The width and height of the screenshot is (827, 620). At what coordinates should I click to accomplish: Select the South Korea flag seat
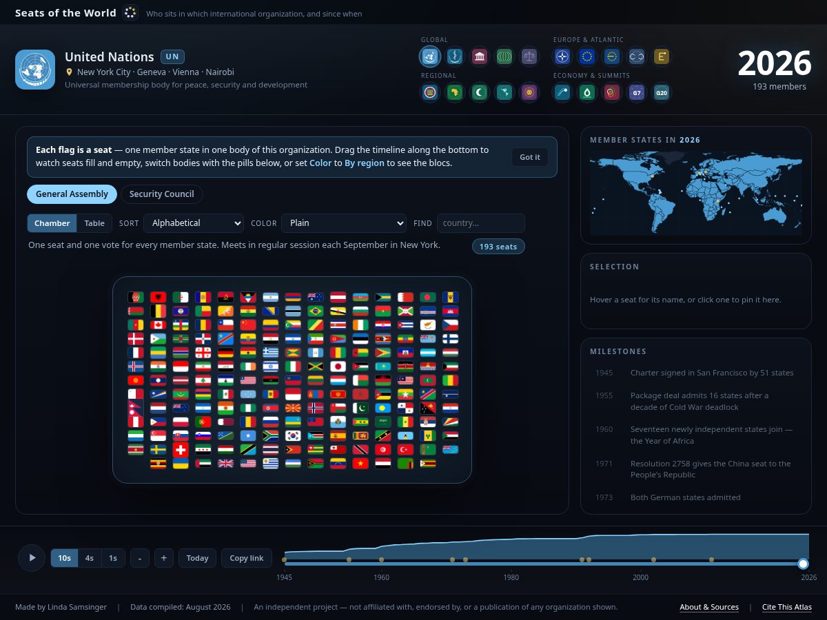pyautogui.click(x=293, y=435)
